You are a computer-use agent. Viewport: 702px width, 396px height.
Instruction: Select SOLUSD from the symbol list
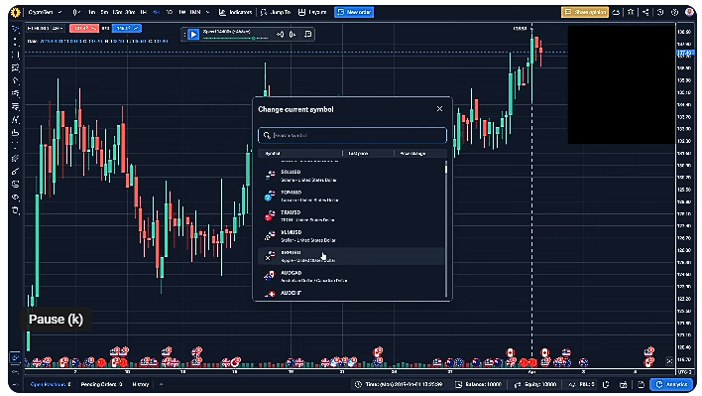point(351,176)
